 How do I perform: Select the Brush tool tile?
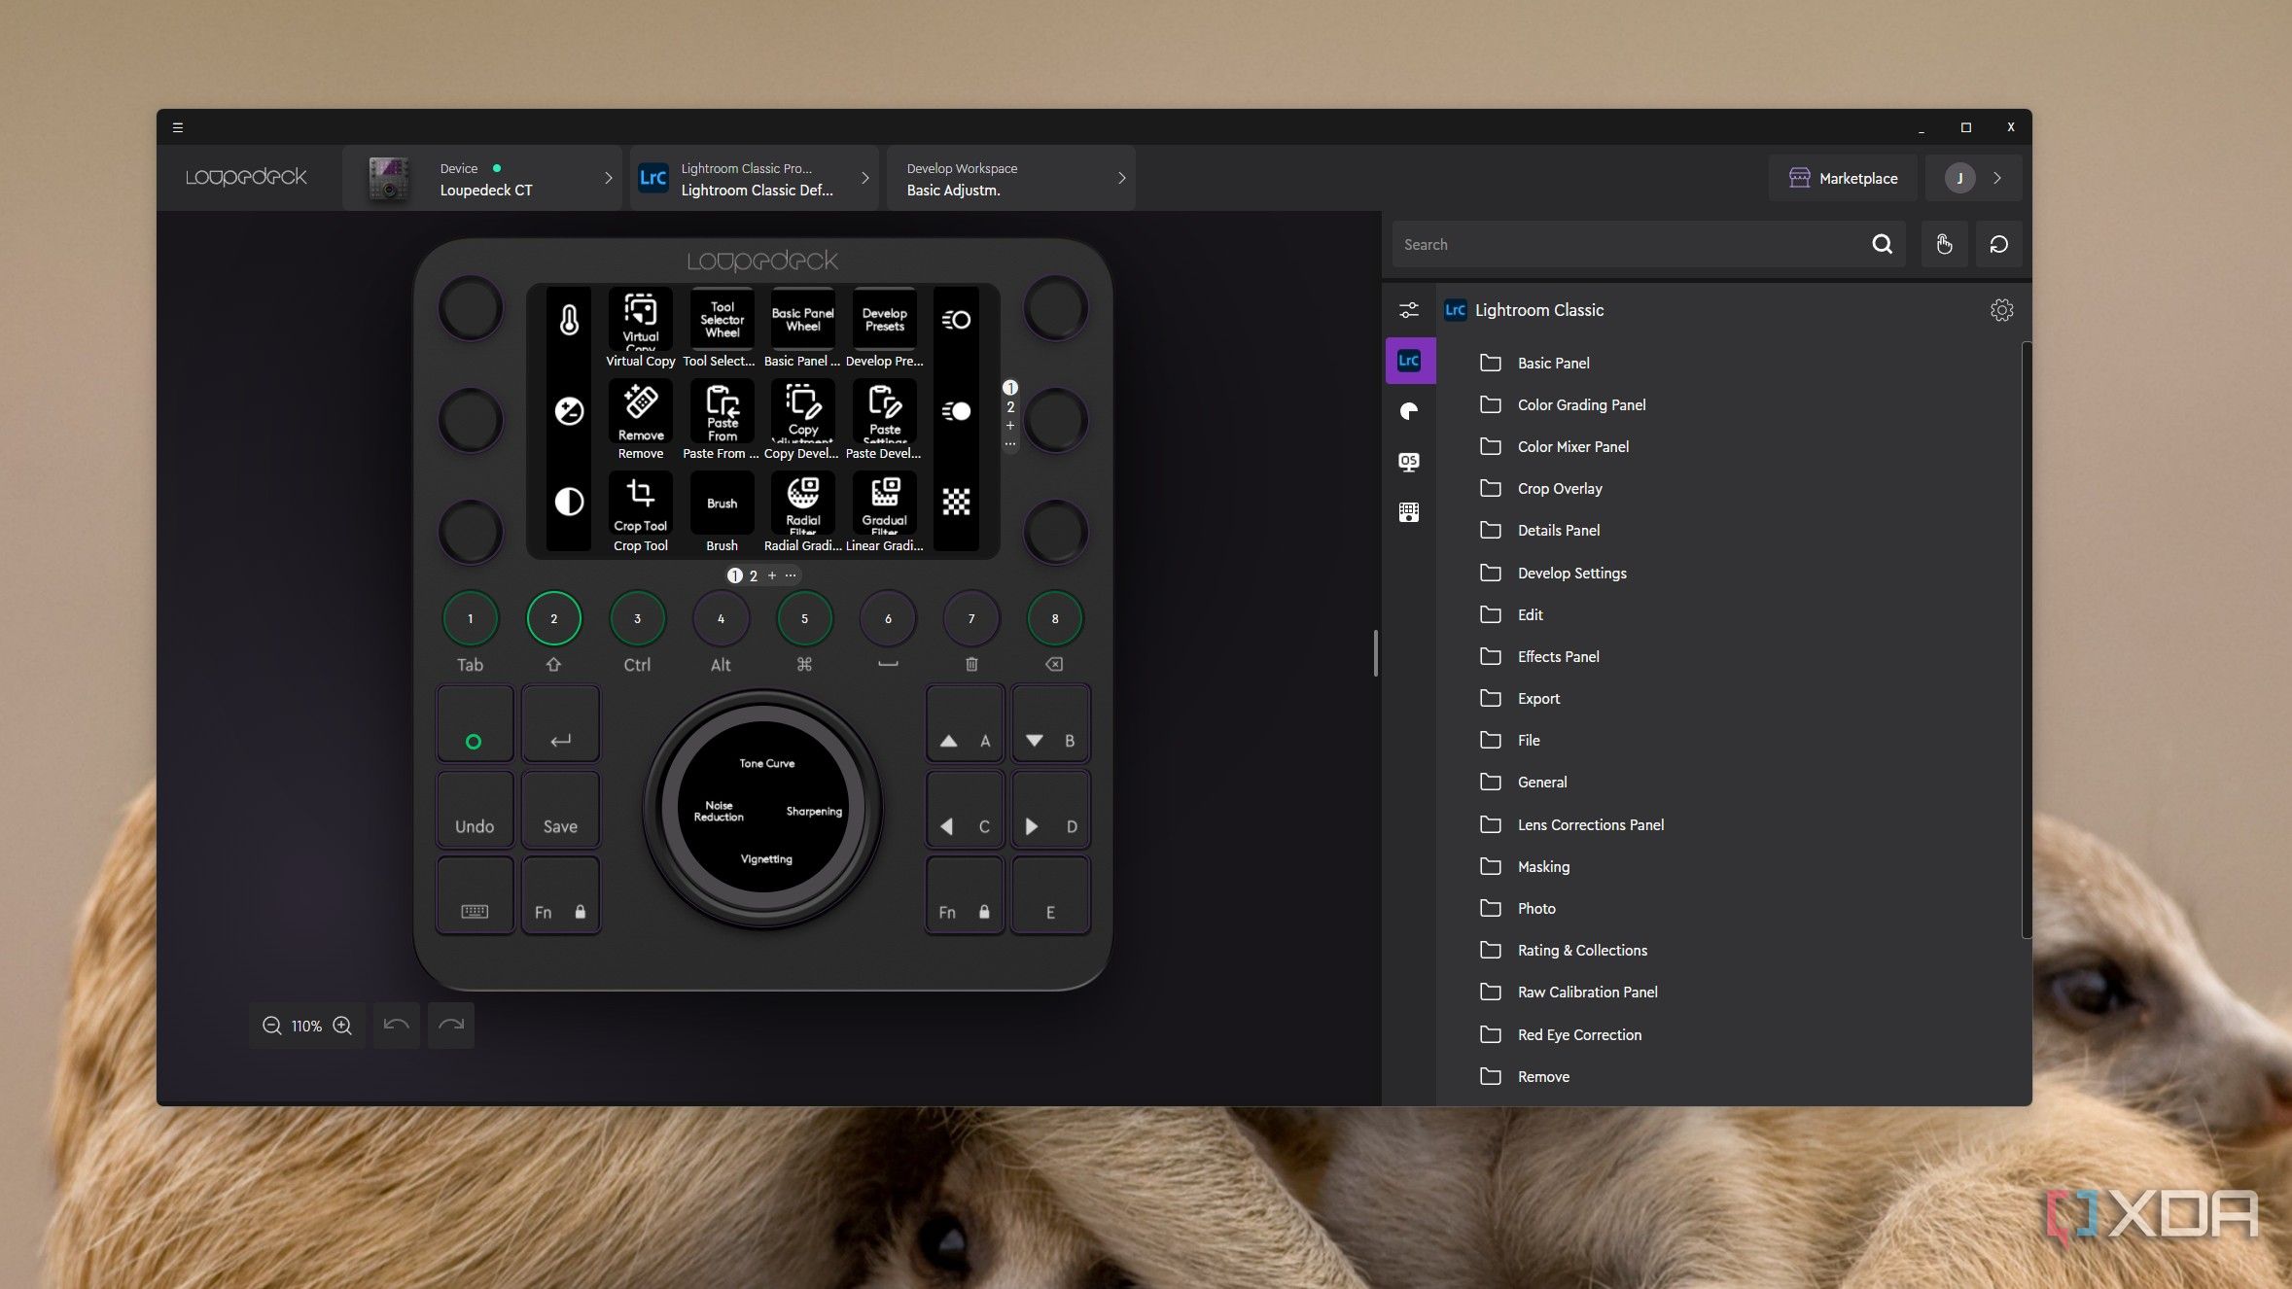[x=721, y=508]
